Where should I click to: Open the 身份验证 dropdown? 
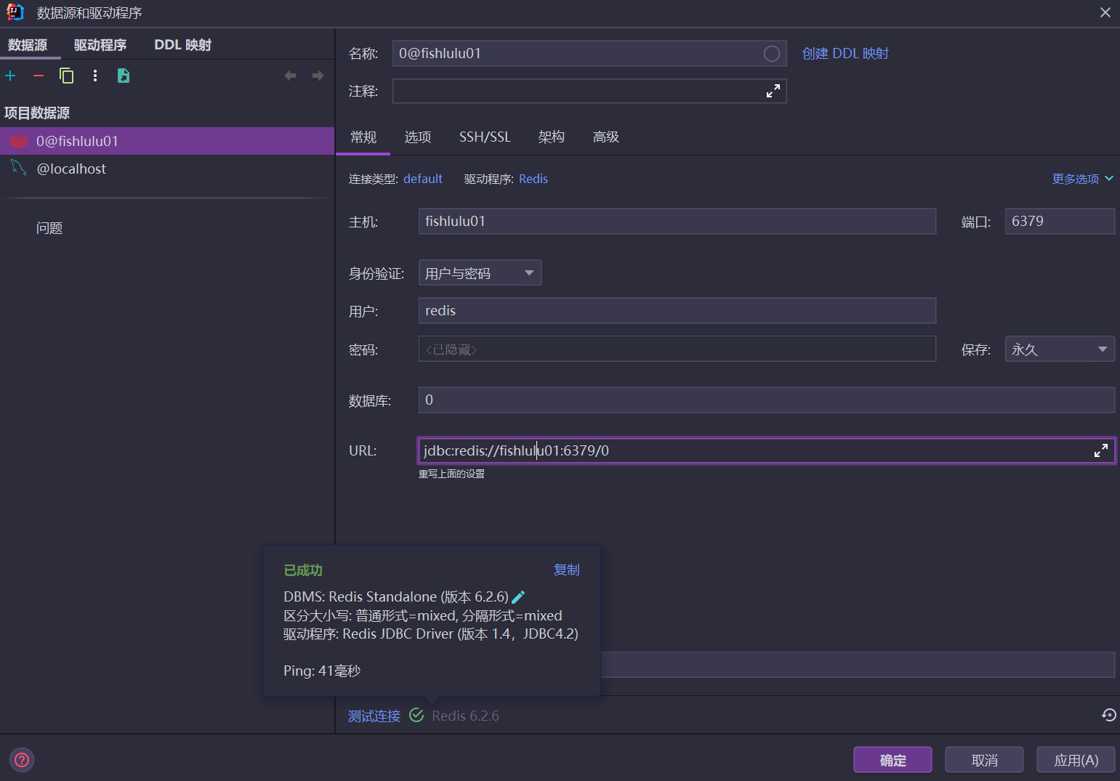[x=480, y=272]
